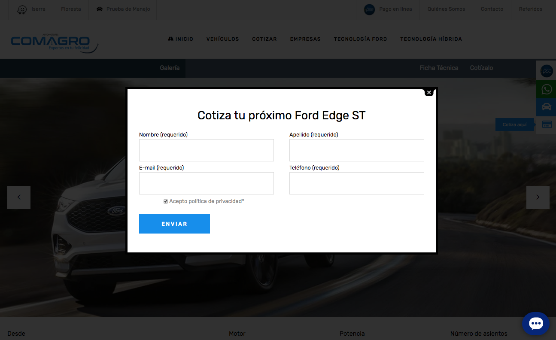Go to the previous gallery slide arrow
The width and height of the screenshot is (556, 340).
click(x=19, y=197)
